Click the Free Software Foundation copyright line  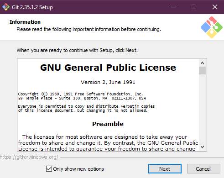click(80, 94)
